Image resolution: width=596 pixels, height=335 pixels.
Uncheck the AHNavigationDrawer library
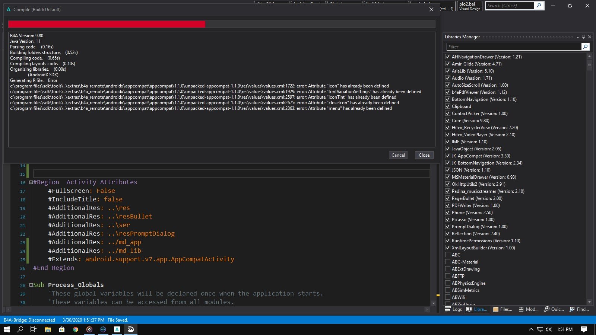(448, 57)
